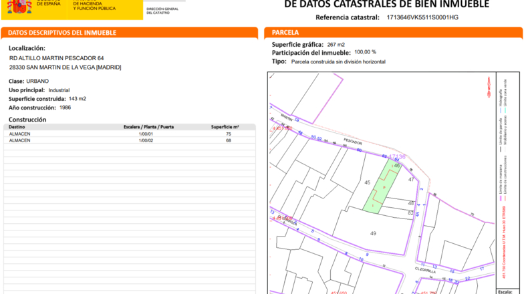The width and height of the screenshot is (528, 294).
Task: Select address "RD ALTILLO MARTIN PESCADOR 64"
Action: [x=57, y=58]
